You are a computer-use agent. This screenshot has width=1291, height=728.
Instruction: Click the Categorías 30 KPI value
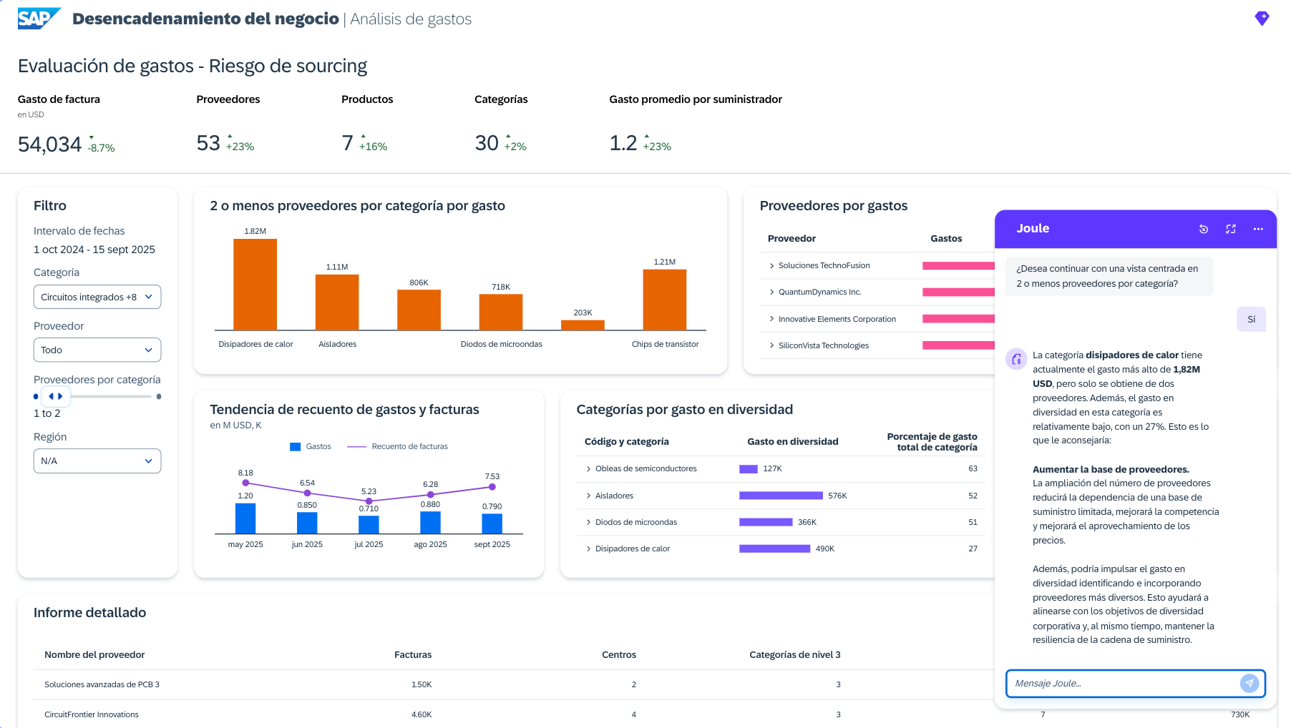pos(487,143)
